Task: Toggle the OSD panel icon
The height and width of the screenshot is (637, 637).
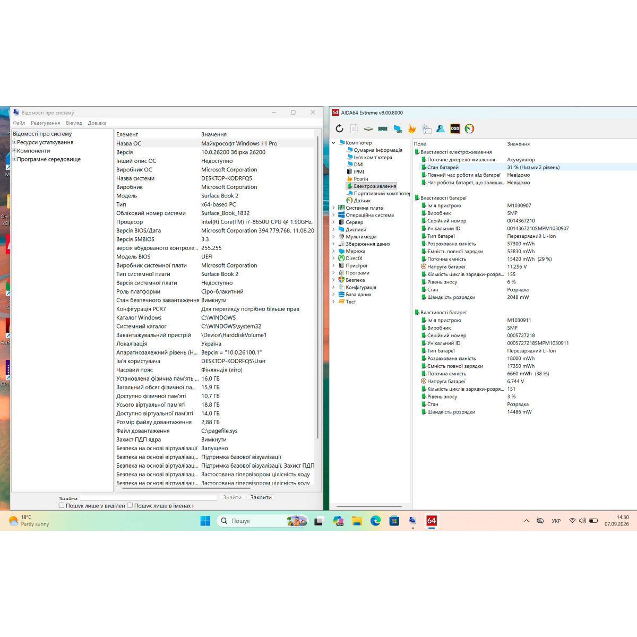Action: (x=455, y=128)
